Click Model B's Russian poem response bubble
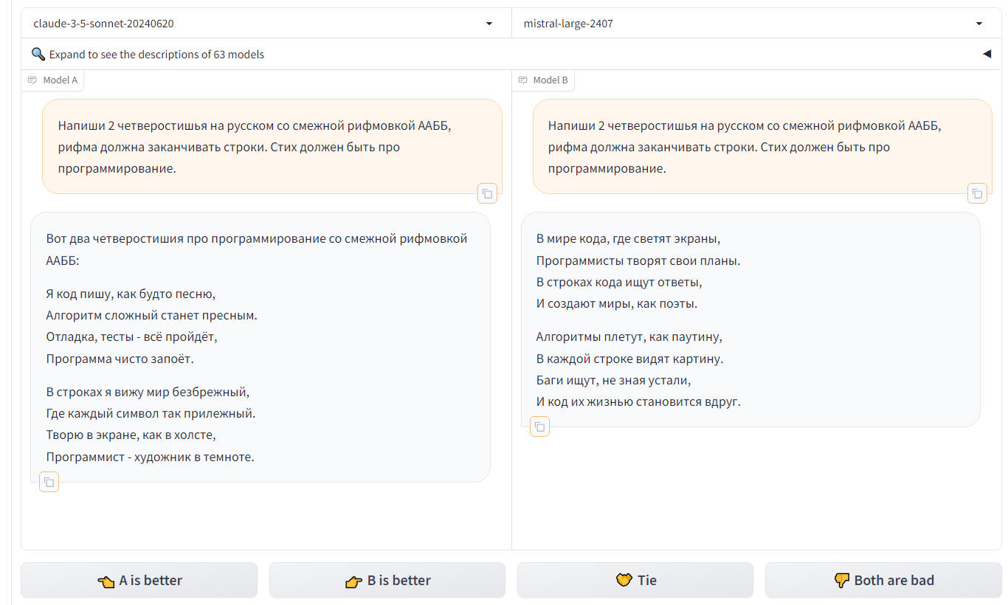This screenshot has width=1008, height=605. (x=750, y=319)
